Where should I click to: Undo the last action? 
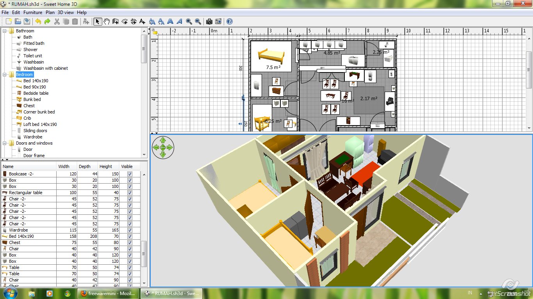(x=38, y=21)
